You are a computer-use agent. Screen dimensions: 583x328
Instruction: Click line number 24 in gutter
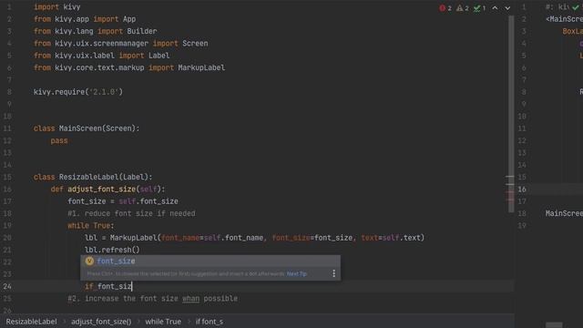(x=7, y=286)
